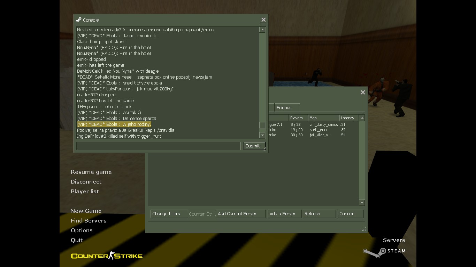Sort servers by Latency column
This screenshot has width=476, height=267.
click(x=349, y=118)
